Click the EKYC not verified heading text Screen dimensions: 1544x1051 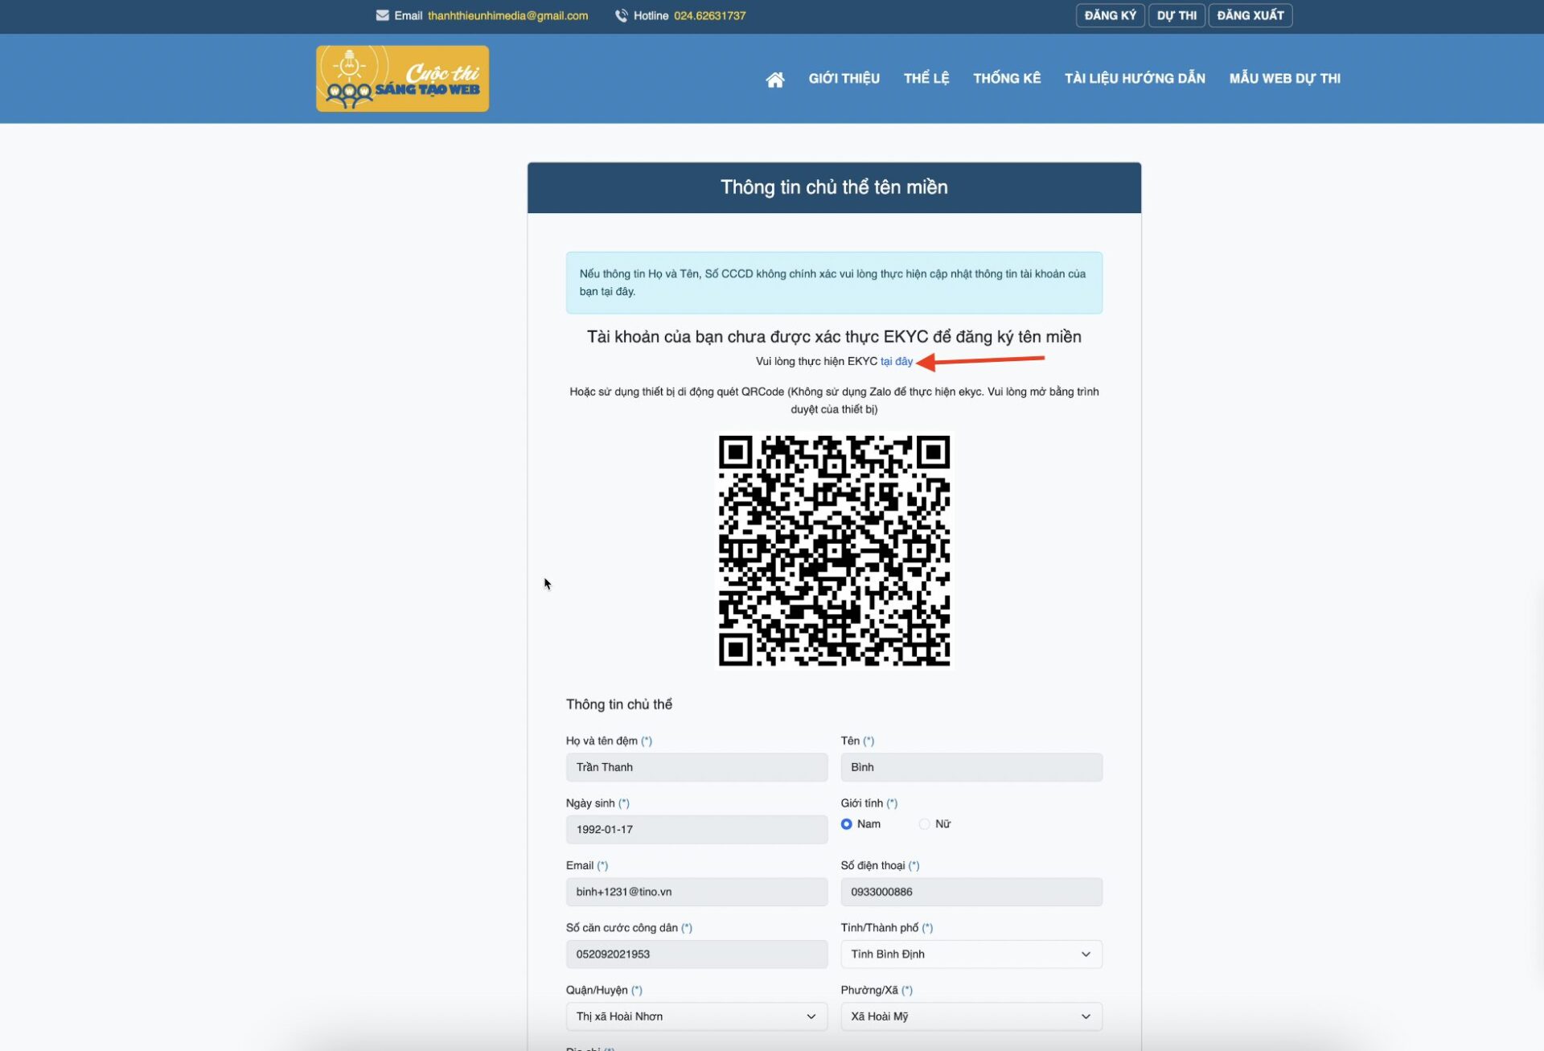pyautogui.click(x=834, y=337)
